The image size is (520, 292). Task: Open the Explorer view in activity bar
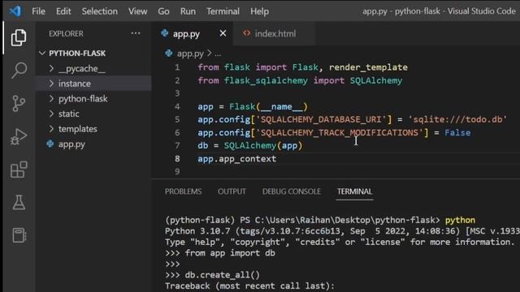[19, 37]
